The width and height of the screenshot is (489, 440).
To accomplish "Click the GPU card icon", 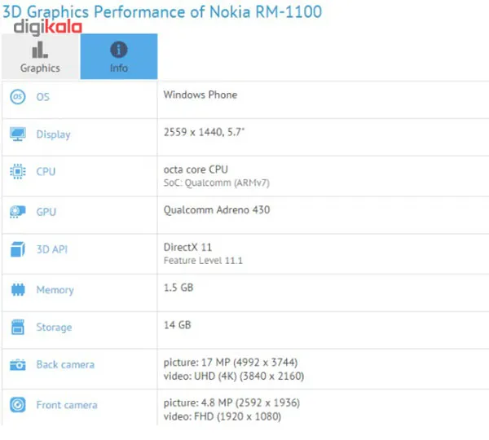I will pyautogui.click(x=17, y=212).
